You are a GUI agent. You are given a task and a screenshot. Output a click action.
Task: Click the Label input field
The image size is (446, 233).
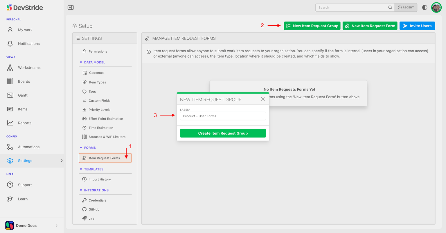click(x=223, y=116)
